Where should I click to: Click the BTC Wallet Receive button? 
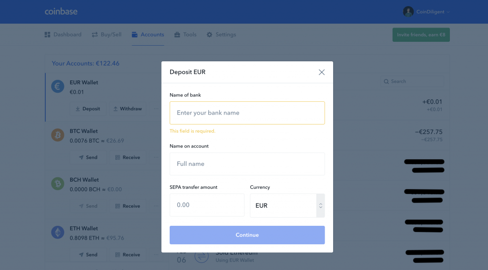point(127,157)
